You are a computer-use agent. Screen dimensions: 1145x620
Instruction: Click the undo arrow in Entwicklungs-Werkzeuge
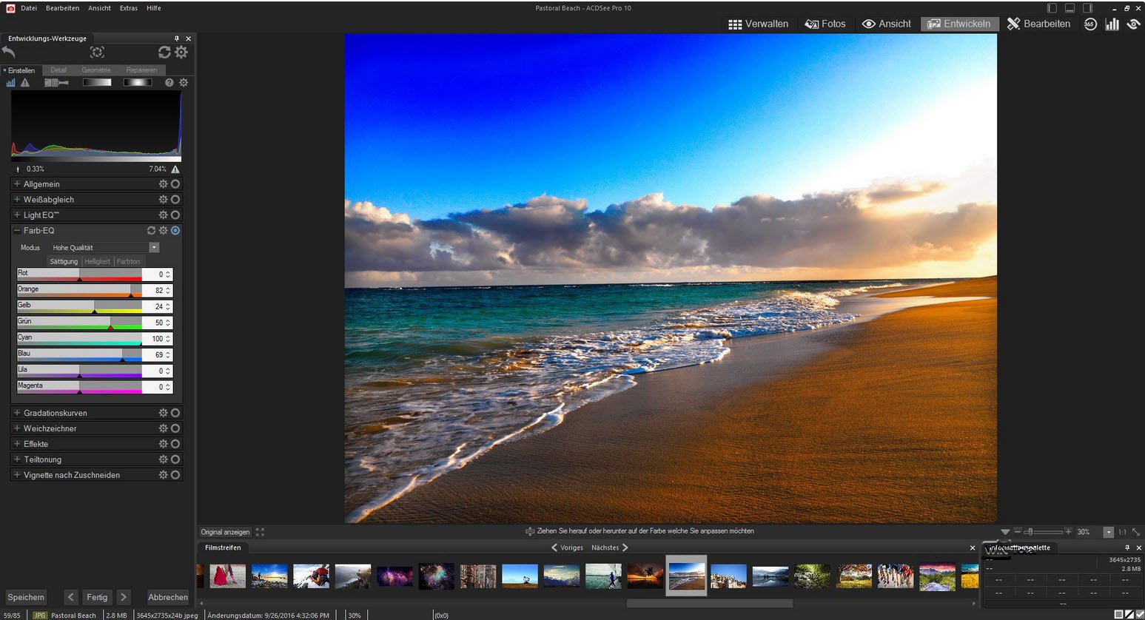[x=9, y=52]
